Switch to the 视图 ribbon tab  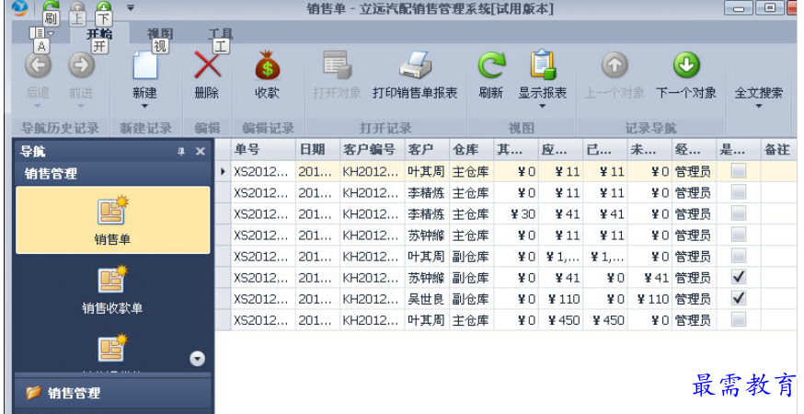[x=160, y=34]
